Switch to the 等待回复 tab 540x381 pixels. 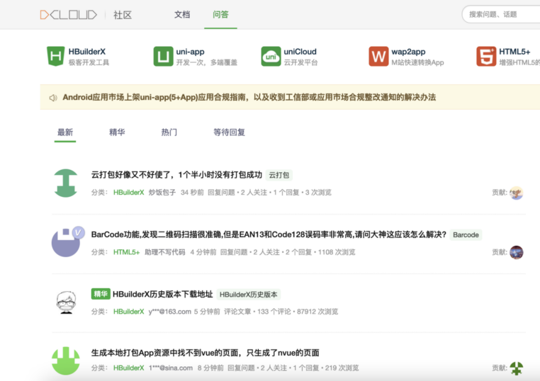coord(229,132)
